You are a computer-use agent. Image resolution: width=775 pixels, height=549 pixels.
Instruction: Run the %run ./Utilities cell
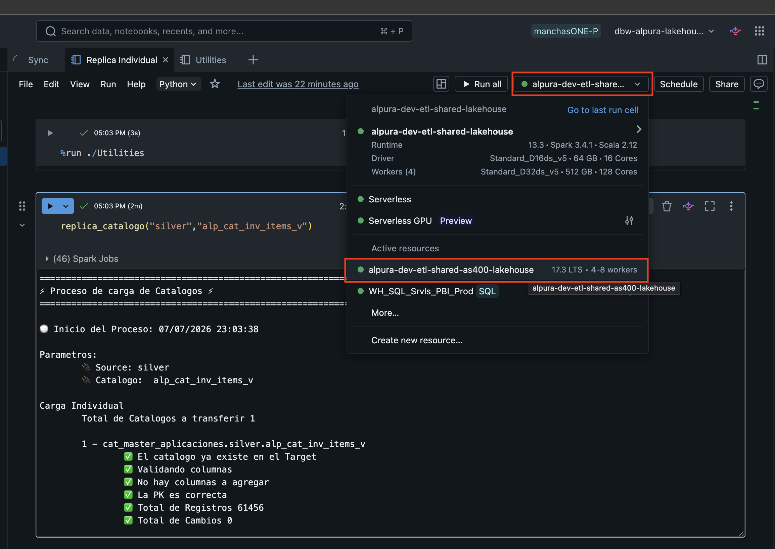[x=50, y=133]
